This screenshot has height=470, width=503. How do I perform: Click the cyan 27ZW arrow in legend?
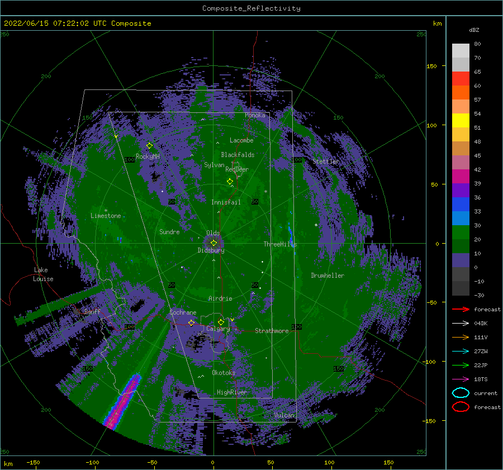(461, 352)
